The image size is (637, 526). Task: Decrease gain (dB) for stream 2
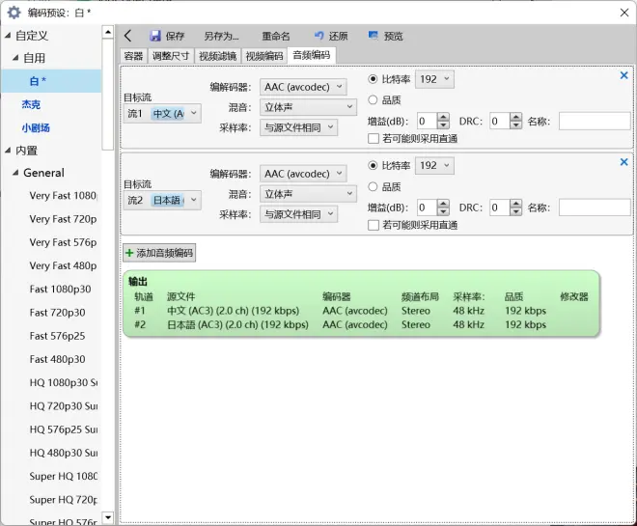tap(443, 212)
